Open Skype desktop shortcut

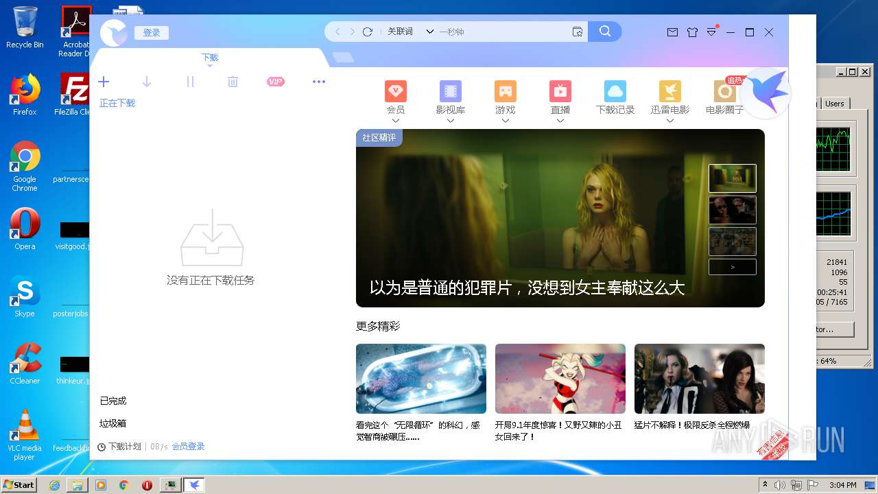pyautogui.click(x=25, y=297)
